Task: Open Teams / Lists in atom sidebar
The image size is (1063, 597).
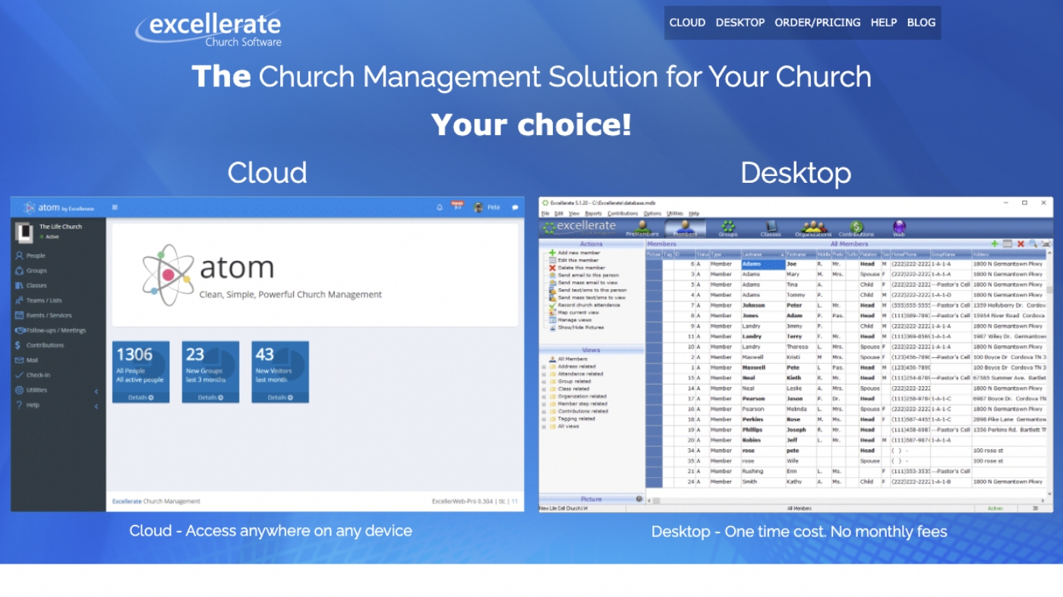Action: (39, 300)
